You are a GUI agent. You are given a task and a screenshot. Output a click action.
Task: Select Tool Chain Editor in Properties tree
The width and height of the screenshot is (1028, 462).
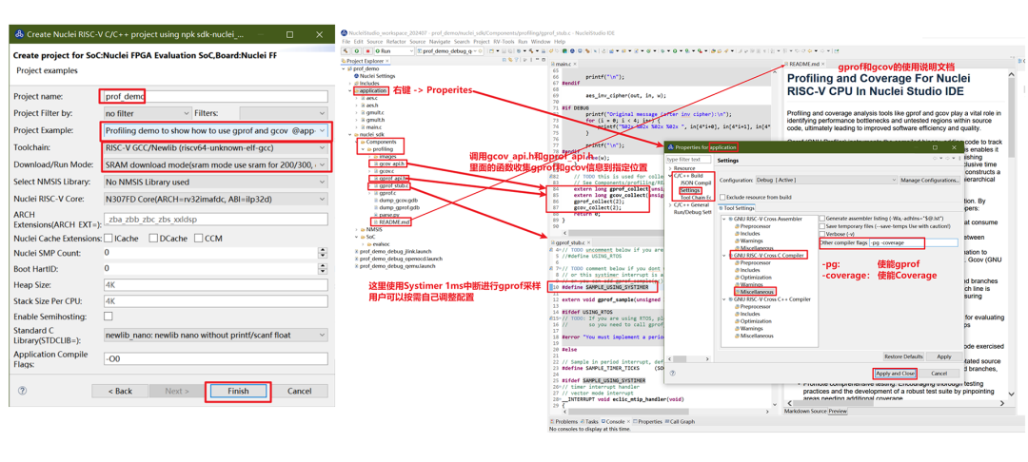point(696,197)
